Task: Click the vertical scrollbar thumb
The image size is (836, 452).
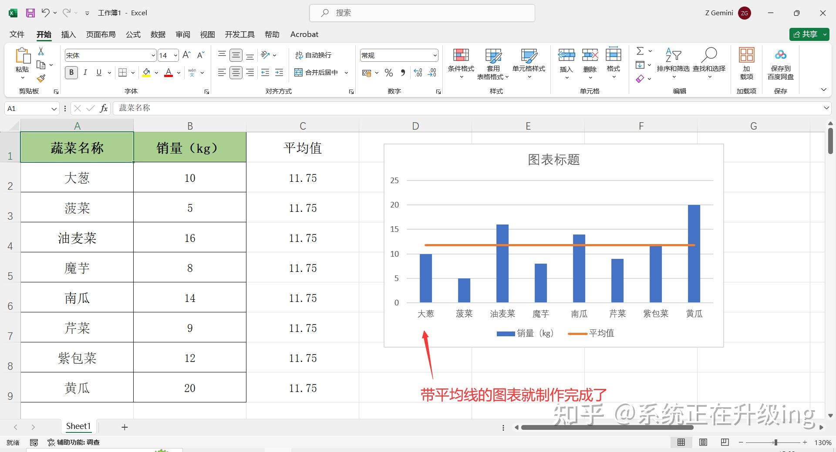Action: pyautogui.click(x=830, y=141)
